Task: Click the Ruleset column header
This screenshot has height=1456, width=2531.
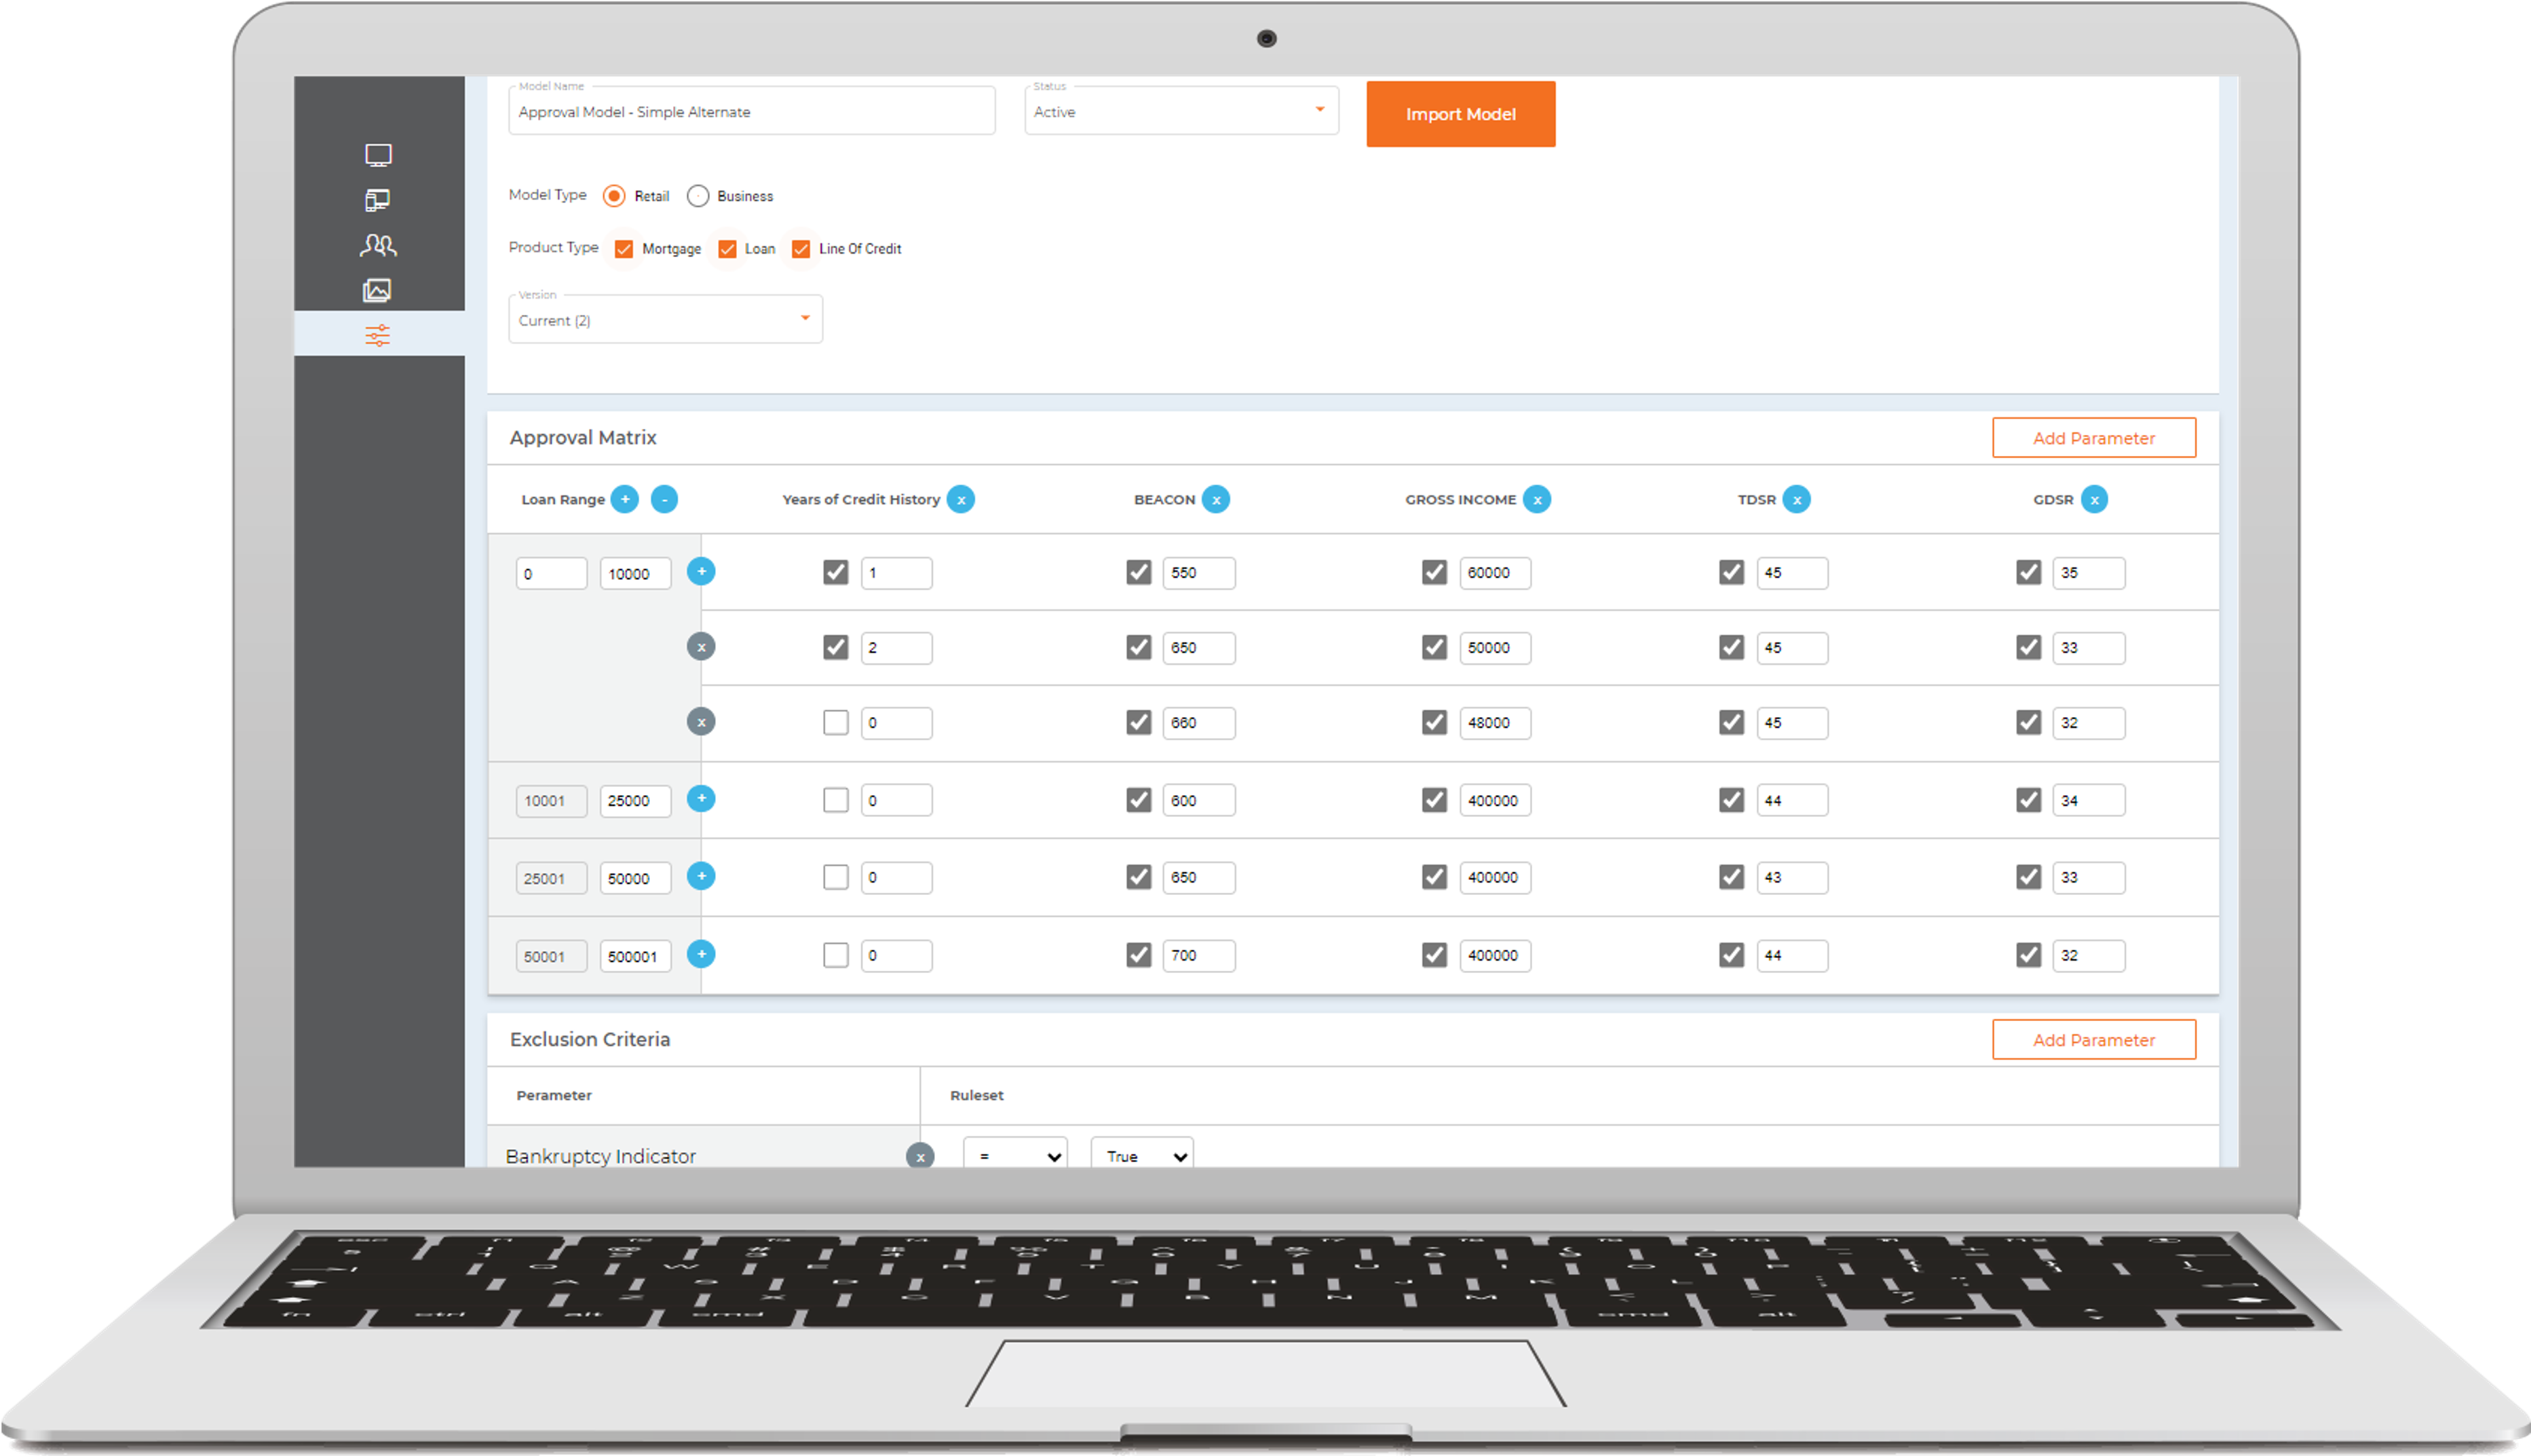Action: click(976, 1096)
